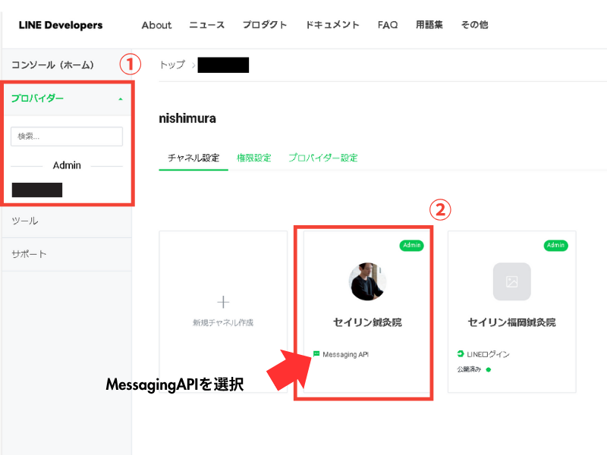
Task: Click the トップ breadcrumb link
Action: (x=172, y=65)
